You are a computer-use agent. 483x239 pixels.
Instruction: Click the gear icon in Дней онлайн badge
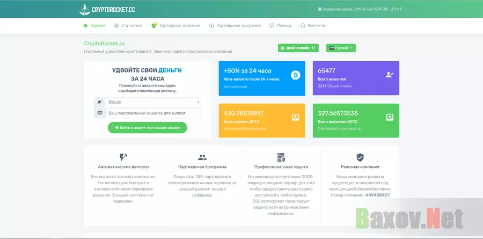[282, 48]
